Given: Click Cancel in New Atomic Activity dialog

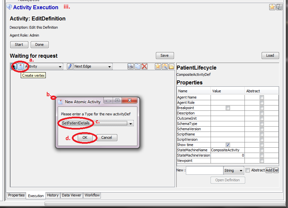Looking at the screenshot, I should click(106, 137).
